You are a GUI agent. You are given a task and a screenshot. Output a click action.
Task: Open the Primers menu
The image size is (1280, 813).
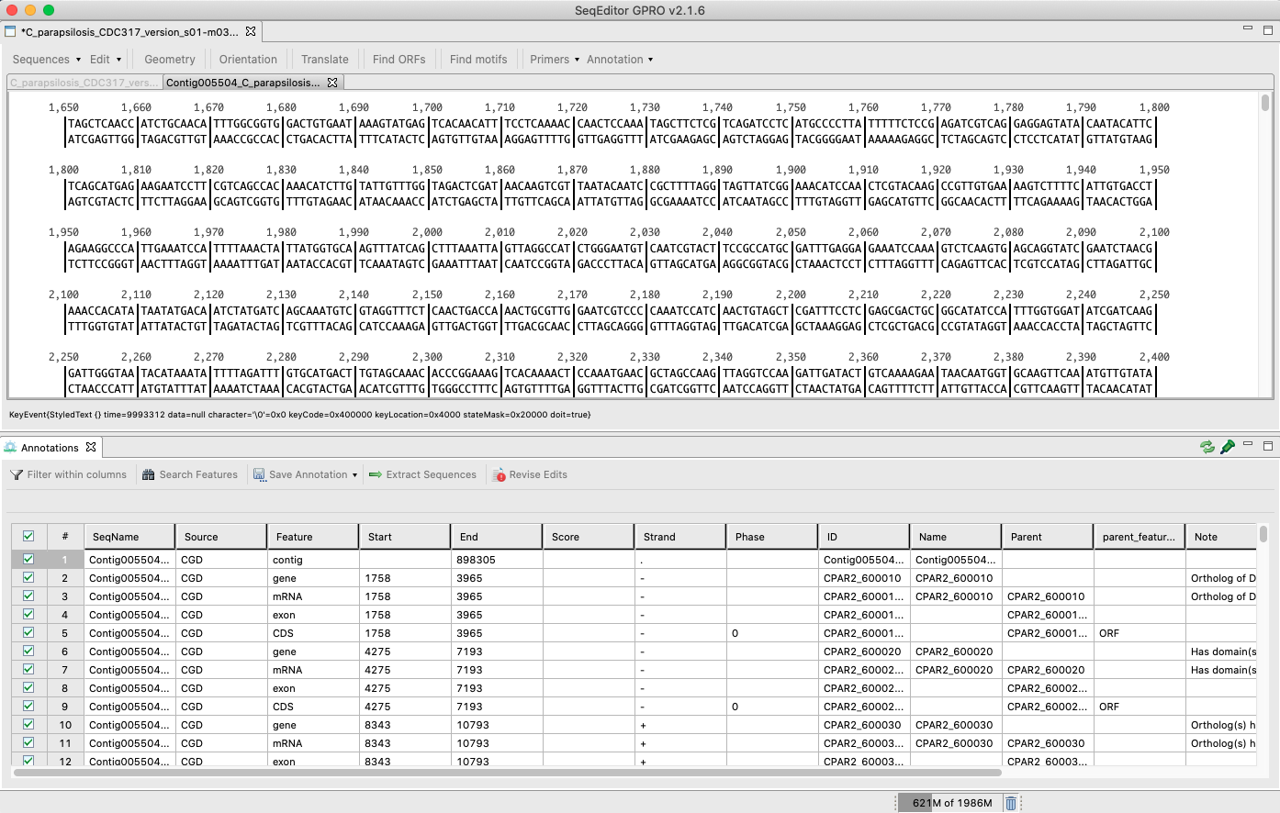pyautogui.click(x=554, y=60)
